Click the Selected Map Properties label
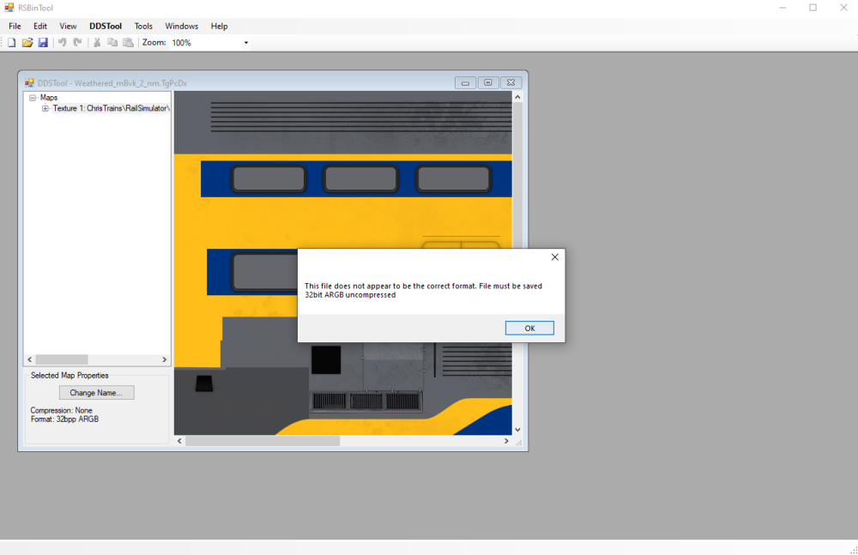 coord(69,376)
